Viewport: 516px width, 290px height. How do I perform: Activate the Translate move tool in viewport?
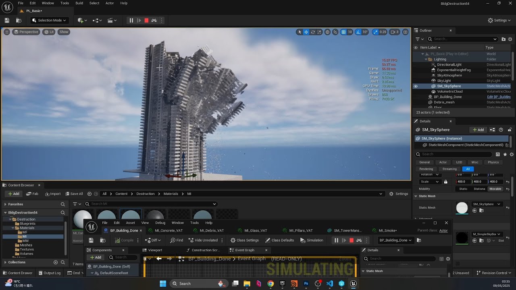coord(306,32)
